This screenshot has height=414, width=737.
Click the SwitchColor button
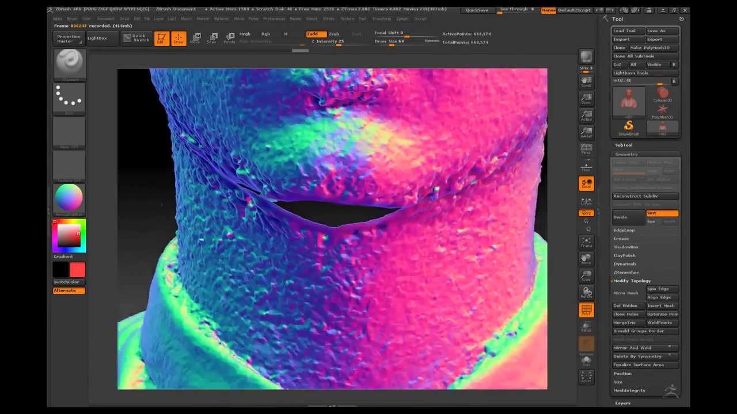point(69,282)
